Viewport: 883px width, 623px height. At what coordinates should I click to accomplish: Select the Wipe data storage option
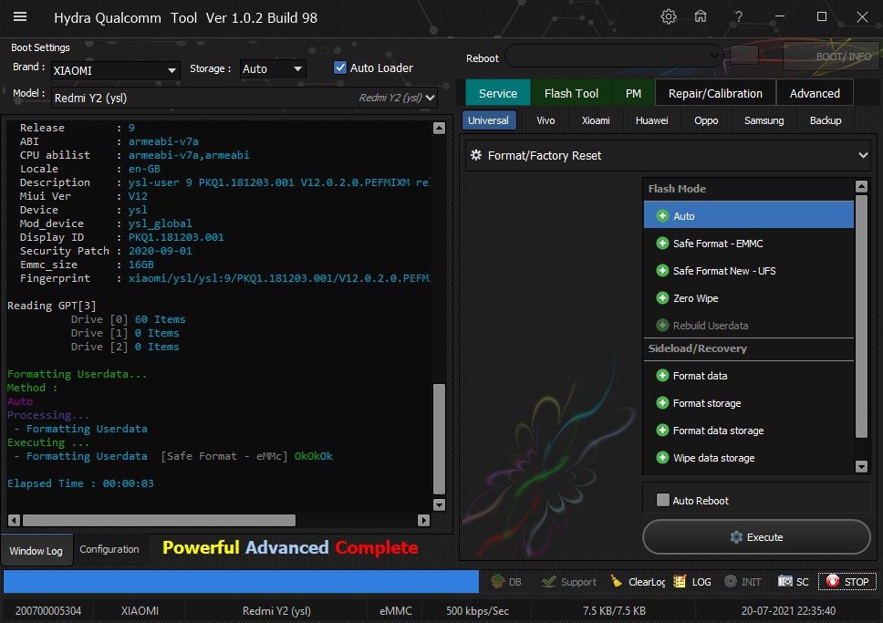point(748,458)
